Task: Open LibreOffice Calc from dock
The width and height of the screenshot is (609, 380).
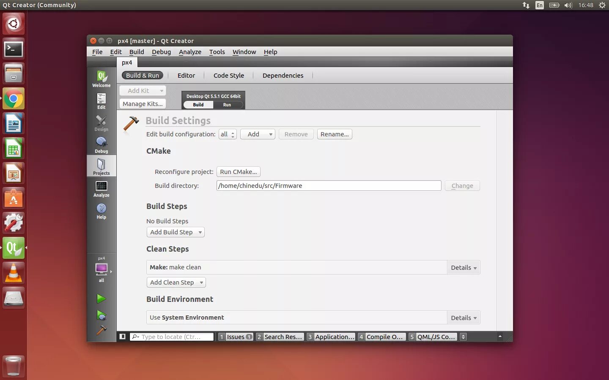Action: [14, 149]
